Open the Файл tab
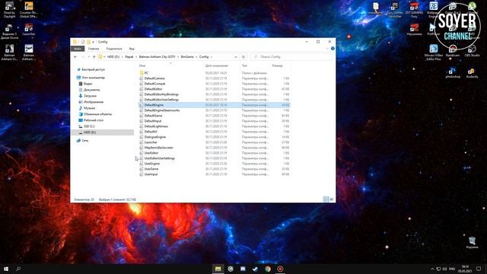The image size is (487, 274). pyautogui.click(x=78, y=49)
